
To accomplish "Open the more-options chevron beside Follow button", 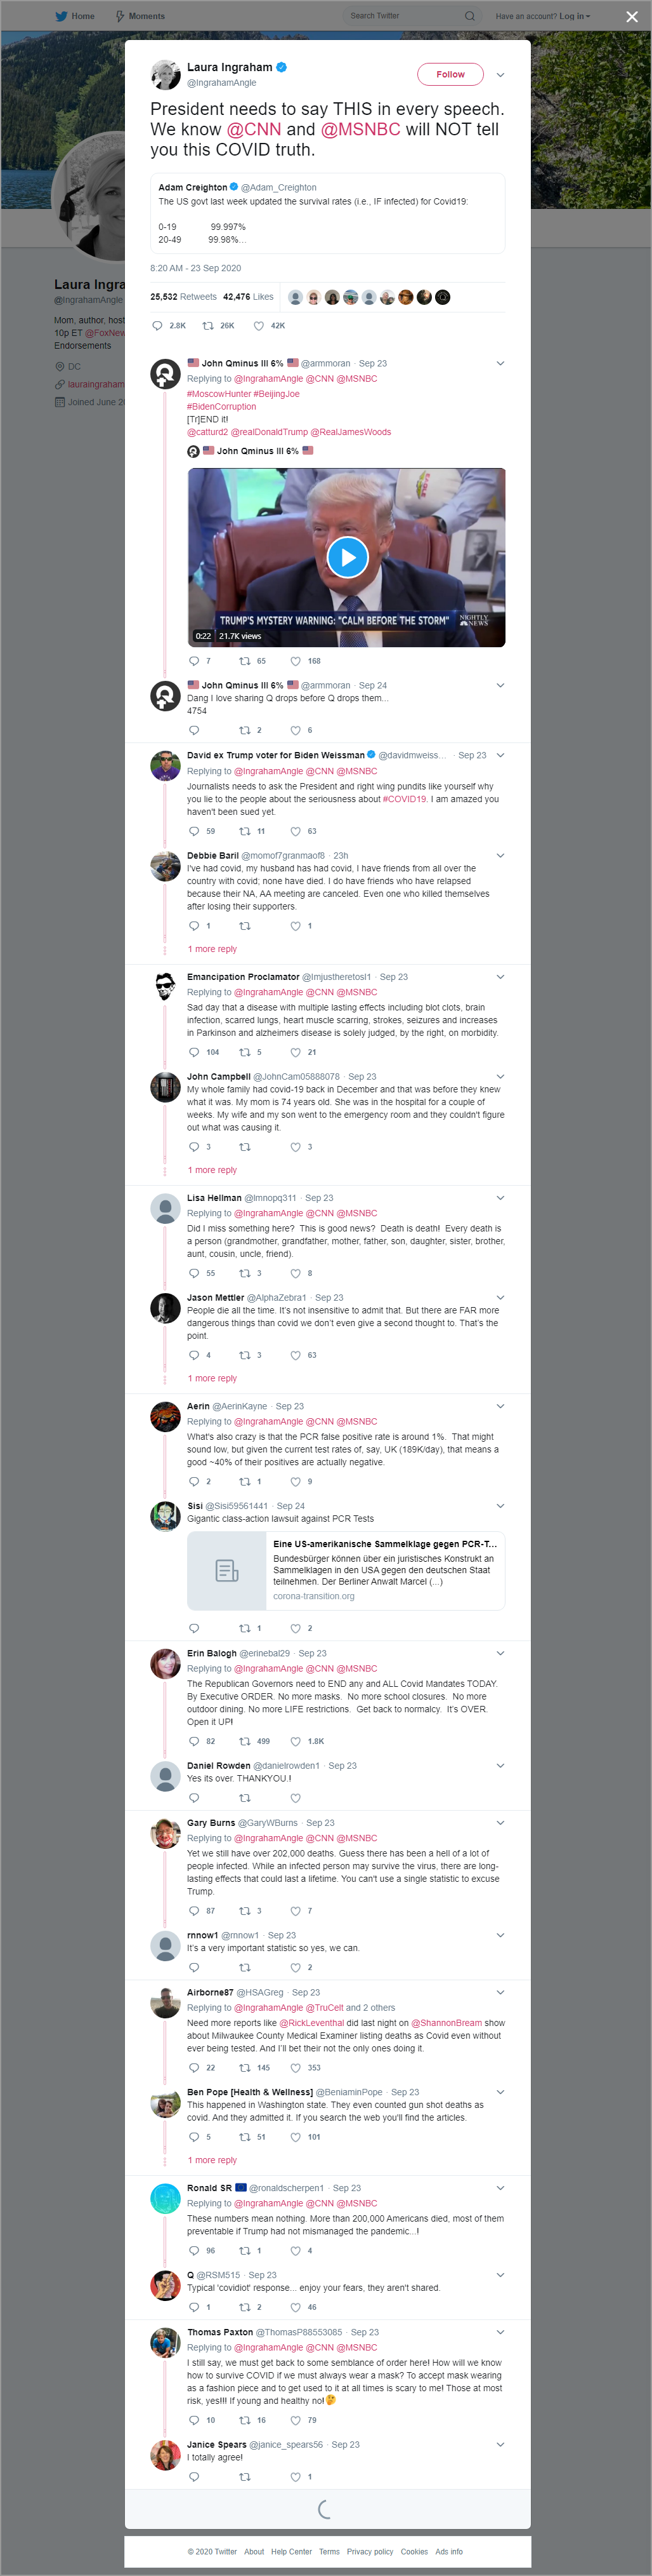I will tap(500, 74).
